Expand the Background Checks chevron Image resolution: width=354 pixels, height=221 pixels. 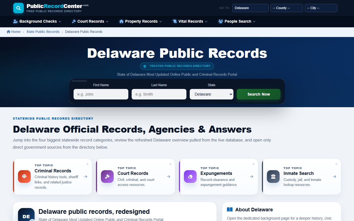[60, 22]
